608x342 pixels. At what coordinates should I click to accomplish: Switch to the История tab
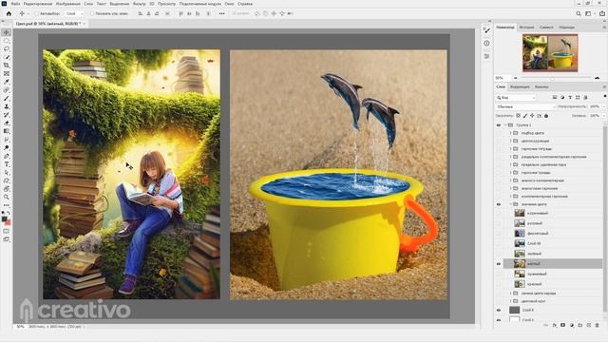pyautogui.click(x=526, y=28)
